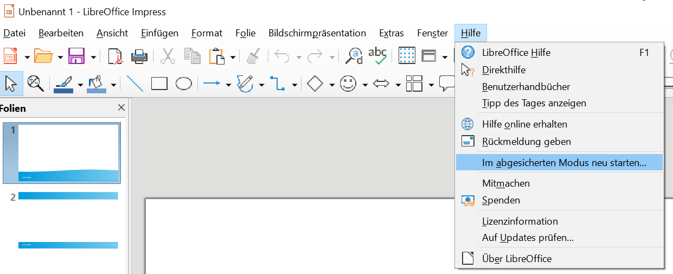
Task: Expand the Undo history dropdown
Action: 298,56
